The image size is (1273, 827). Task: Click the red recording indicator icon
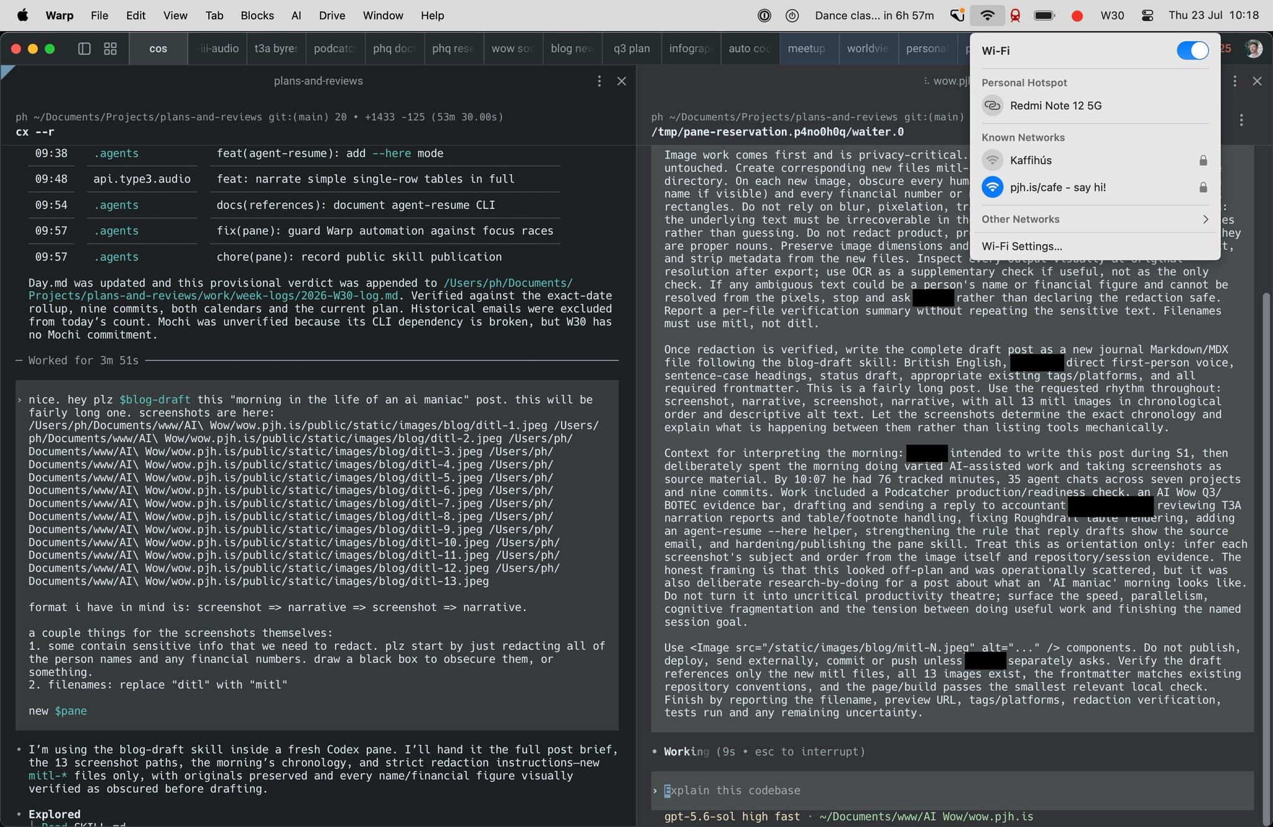click(x=1077, y=16)
